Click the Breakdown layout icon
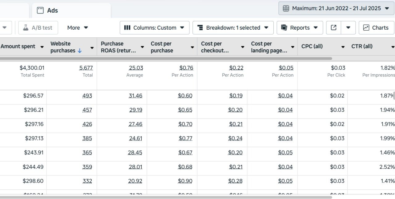Screen dimensions: 395x199 point(200,28)
